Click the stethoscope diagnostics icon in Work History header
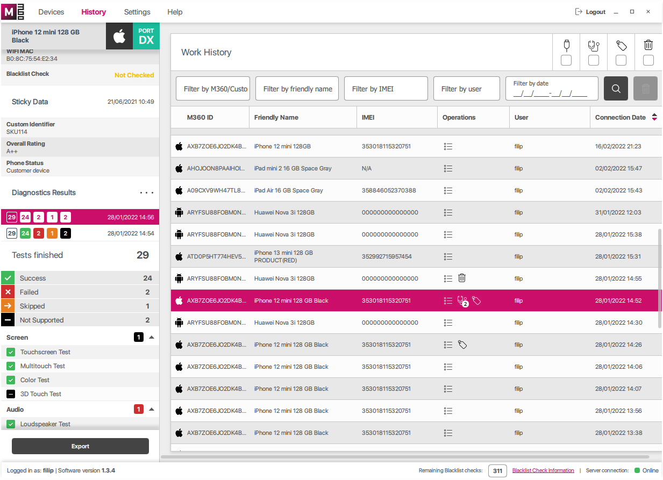Viewport: 663px width, 480px height. pos(594,45)
